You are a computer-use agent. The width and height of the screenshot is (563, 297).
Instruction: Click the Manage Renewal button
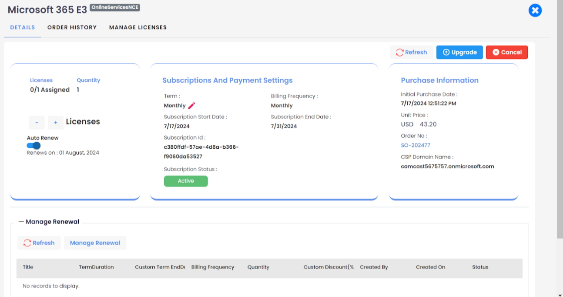pyautogui.click(x=95, y=243)
